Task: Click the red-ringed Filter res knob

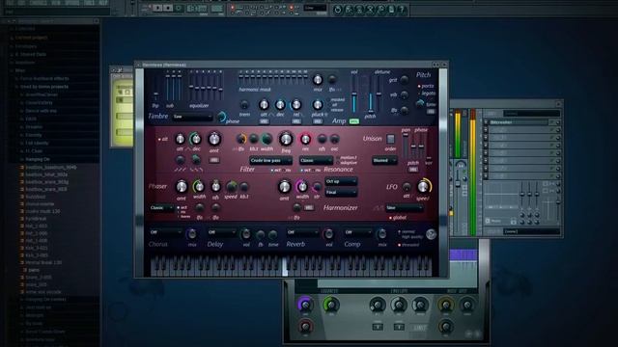Action: [x=305, y=139]
